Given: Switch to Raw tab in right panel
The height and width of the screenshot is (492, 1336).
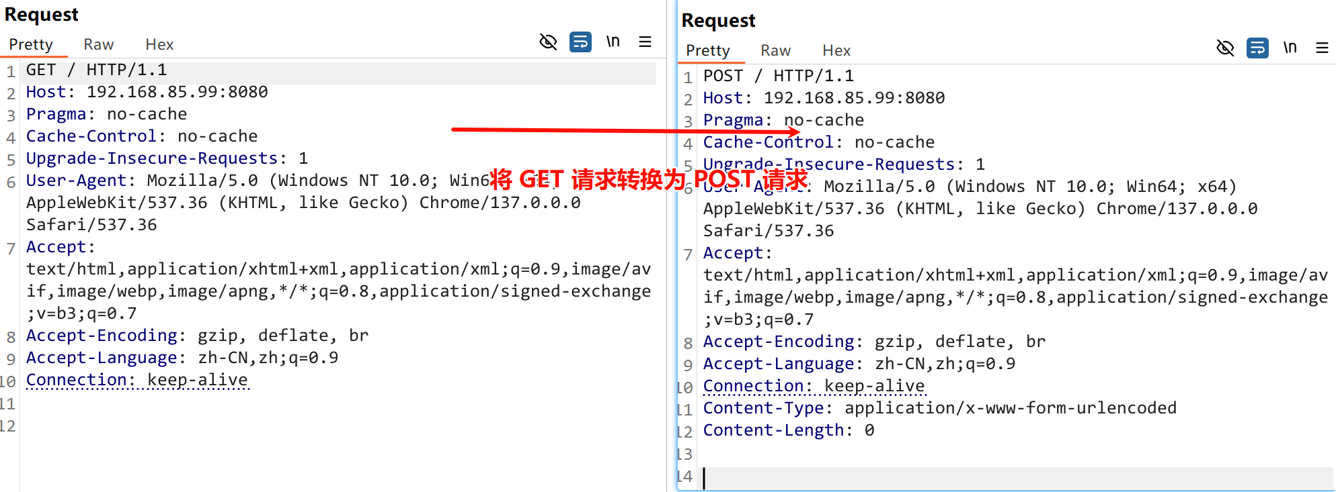Looking at the screenshot, I should point(775,50).
